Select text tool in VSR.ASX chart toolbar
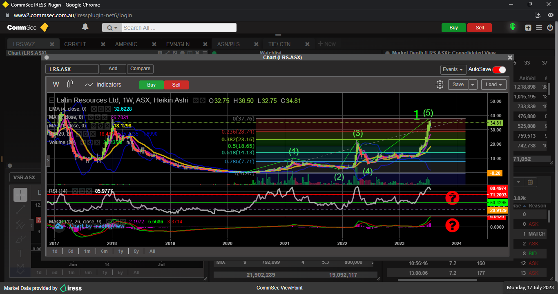Image resolution: width=558 pixels, height=294 pixels. click(20, 253)
